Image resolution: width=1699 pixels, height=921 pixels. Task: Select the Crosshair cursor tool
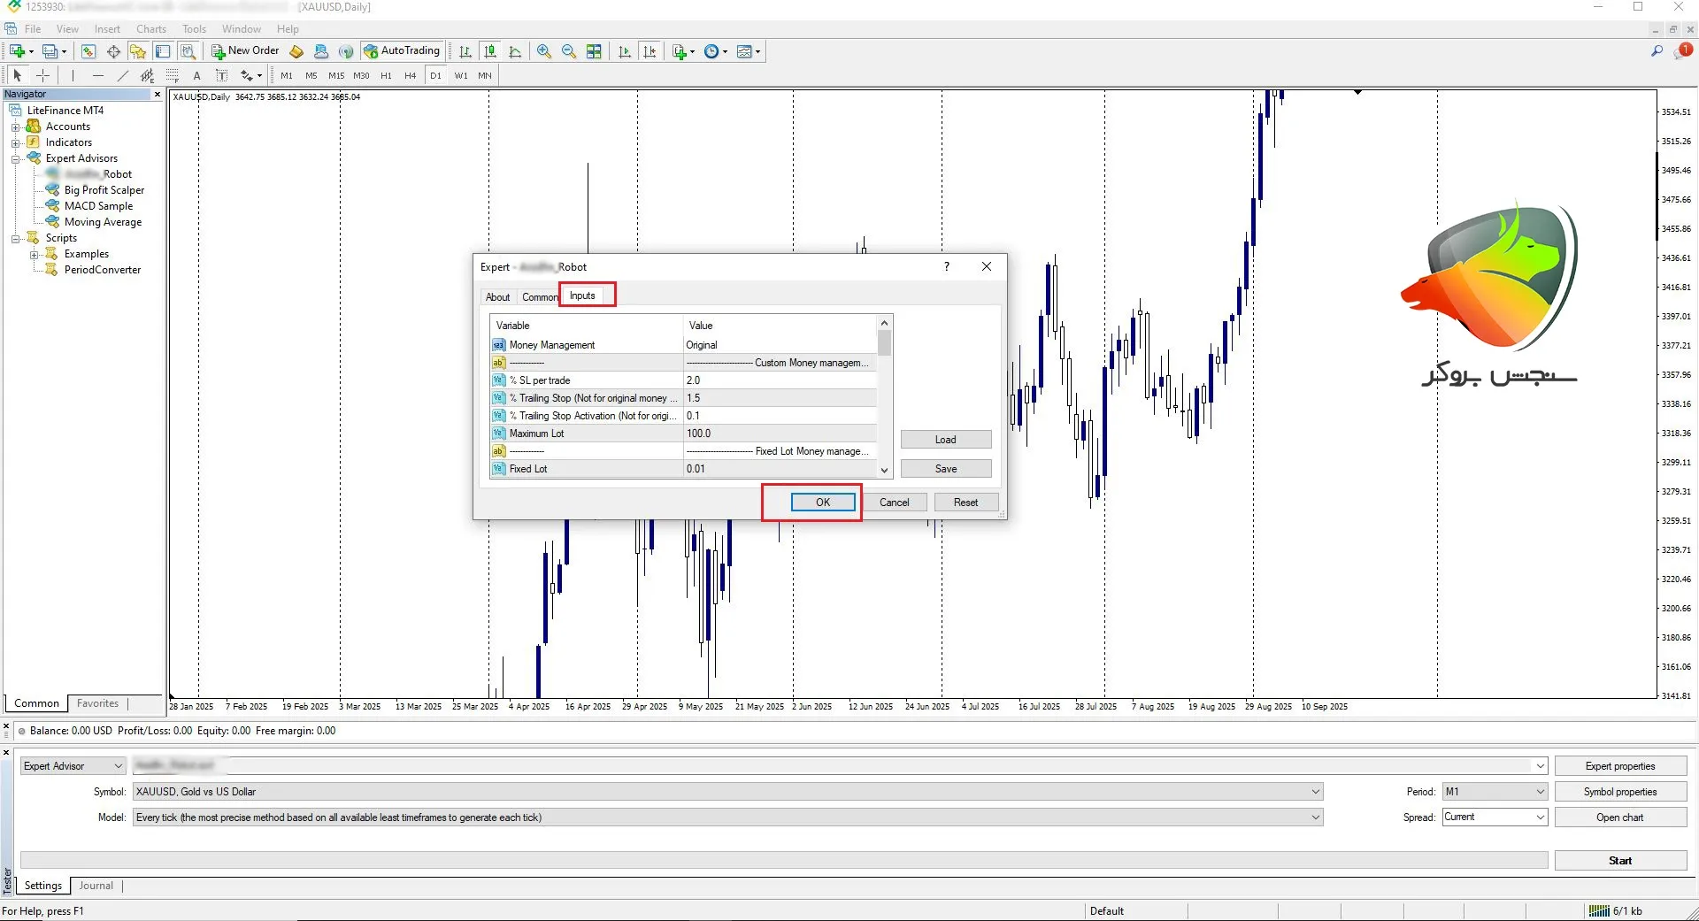tap(42, 75)
